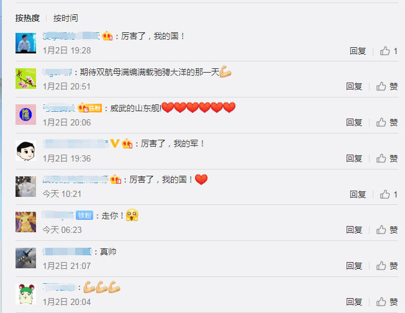The image size is (405, 313).
Task: Click the orange V verified badge
Action: click(115, 143)
